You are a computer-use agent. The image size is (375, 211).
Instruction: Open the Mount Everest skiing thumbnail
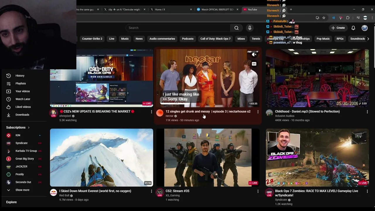101,157
